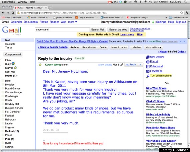Viewport: 190px width, 152px height.
Task: Show next ad with right arrow
Action: coord(184,41)
